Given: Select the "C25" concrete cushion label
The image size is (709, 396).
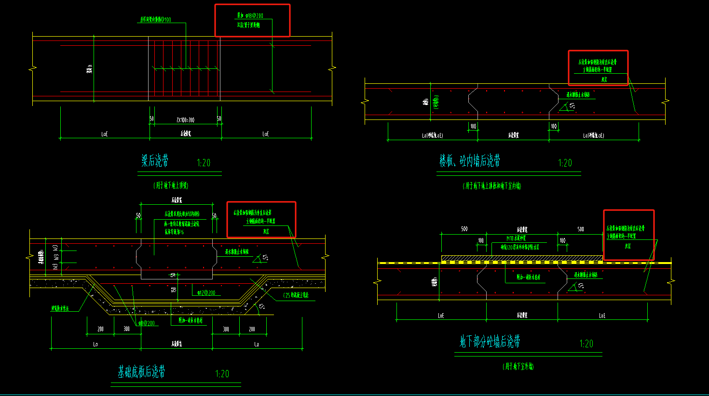Looking at the screenshot, I should coord(296,295).
